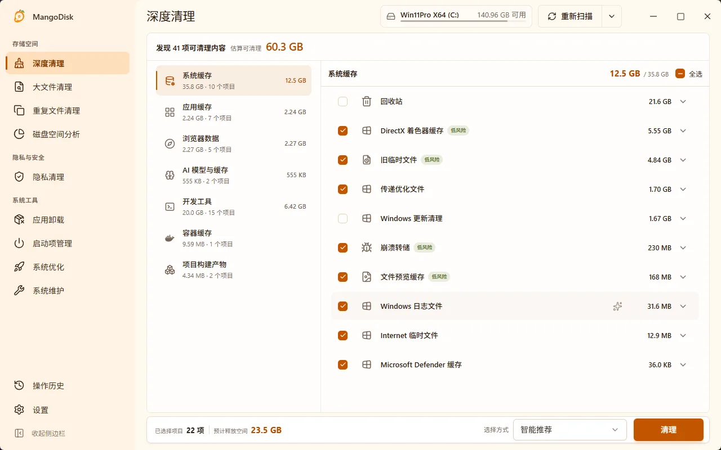Click the drive icon next to Win11Pro X64 (C:)
Screen dimensions: 721x450
(x=391, y=16)
